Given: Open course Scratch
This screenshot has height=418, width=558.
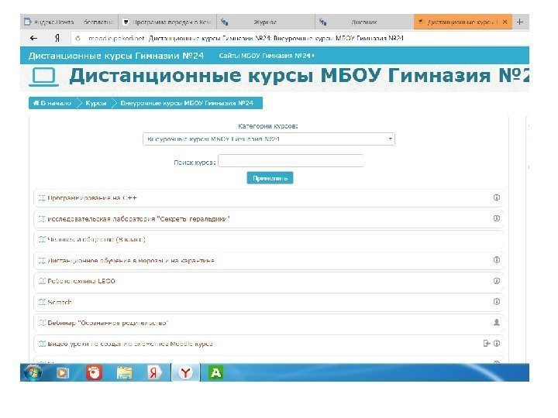Looking at the screenshot, I should pyautogui.click(x=60, y=302).
